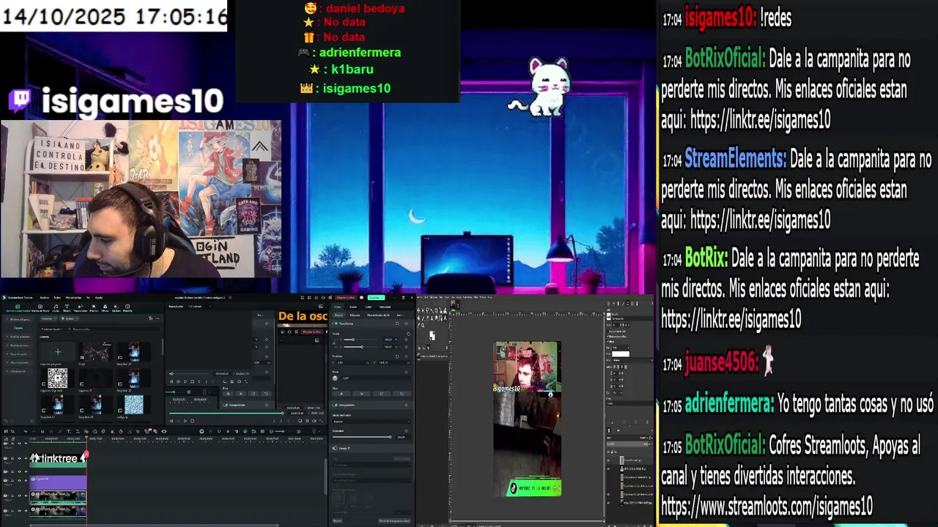This screenshot has height=527, width=938.
Task: Switch to Velocidad tab in properties panel
Action: point(385,307)
